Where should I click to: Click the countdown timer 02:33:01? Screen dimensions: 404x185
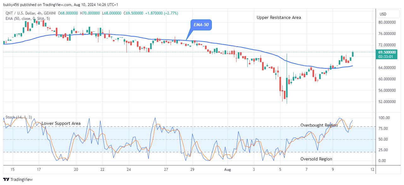386,57
